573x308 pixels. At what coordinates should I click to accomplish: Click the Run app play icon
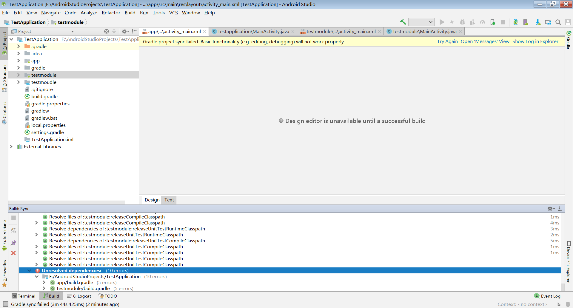point(442,22)
